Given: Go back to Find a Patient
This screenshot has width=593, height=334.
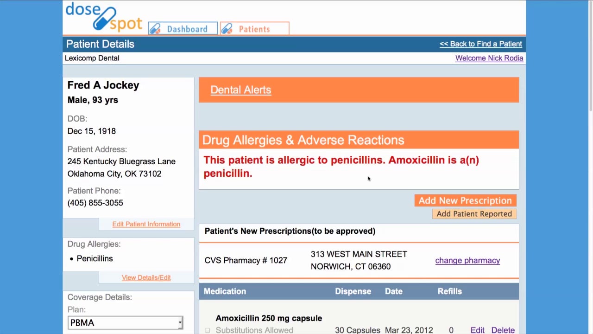Looking at the screenshot, I should 480,44.
